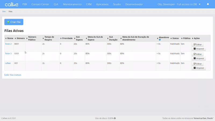Go to Dev breadcrumb
The width and height of the screenshot is (215, 121).
tap(4, 11)
